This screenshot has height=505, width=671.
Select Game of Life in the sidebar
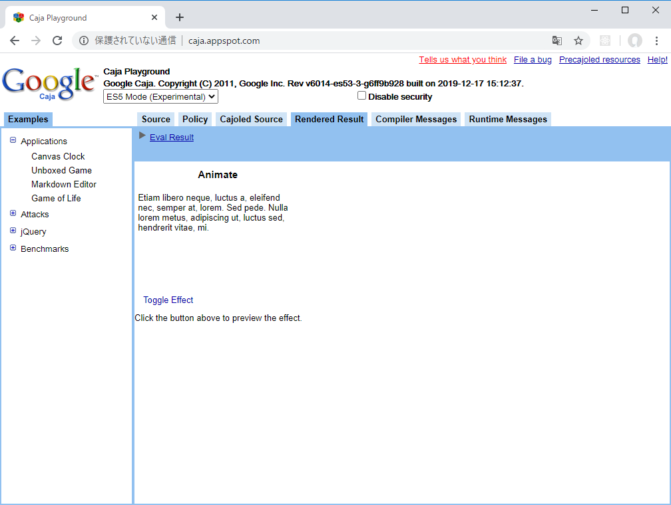pos(56,198)
